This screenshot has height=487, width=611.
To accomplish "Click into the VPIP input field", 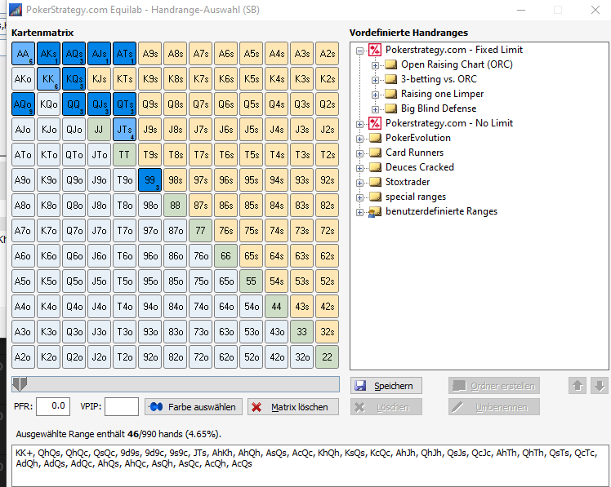I will 122,407.
